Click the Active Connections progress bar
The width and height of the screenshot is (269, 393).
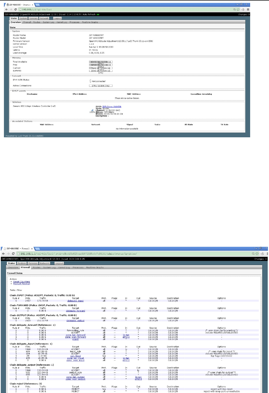coord(101,86)
